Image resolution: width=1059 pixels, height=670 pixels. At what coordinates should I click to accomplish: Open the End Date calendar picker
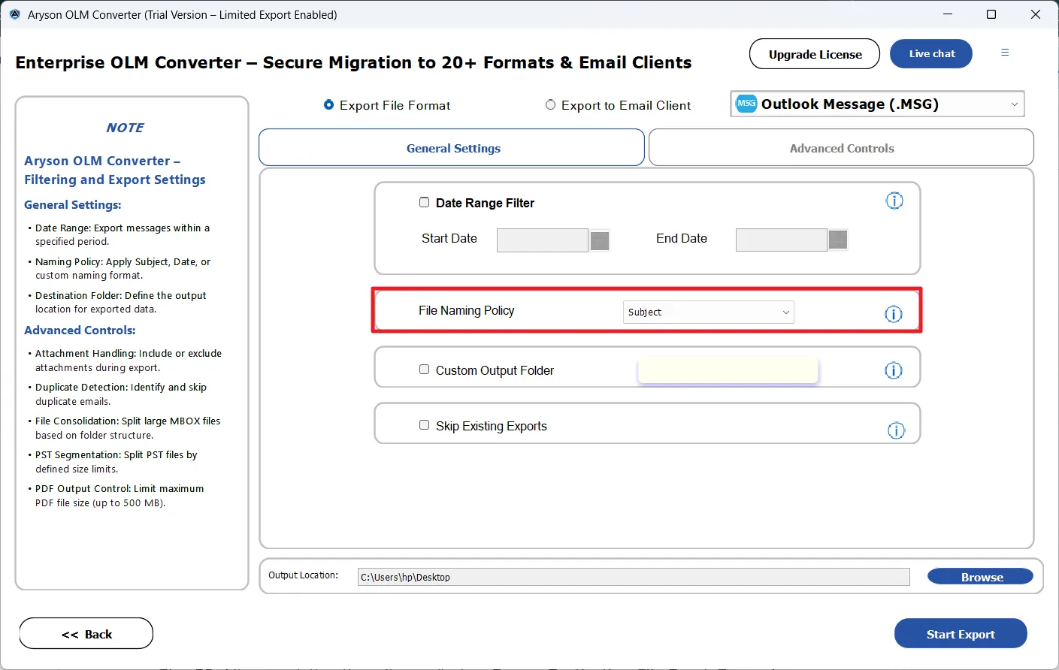tap(837, 240)
